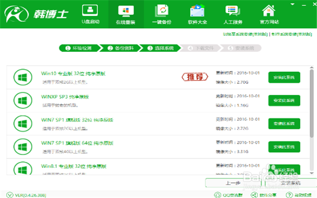This screenshot has height=198, width=317.
Task: Select WINXP SP3 纯净原版 title
Action: (x=65, y=97)
